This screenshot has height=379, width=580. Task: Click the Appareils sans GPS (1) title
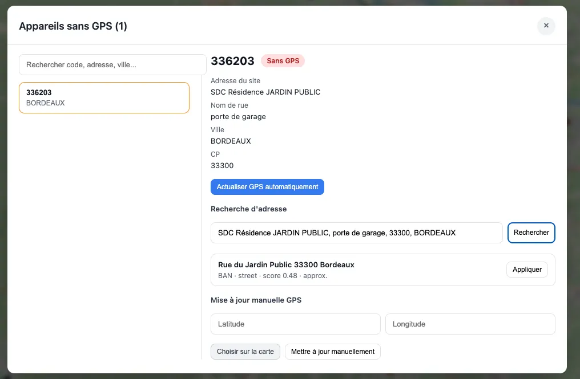coord(73,26)
